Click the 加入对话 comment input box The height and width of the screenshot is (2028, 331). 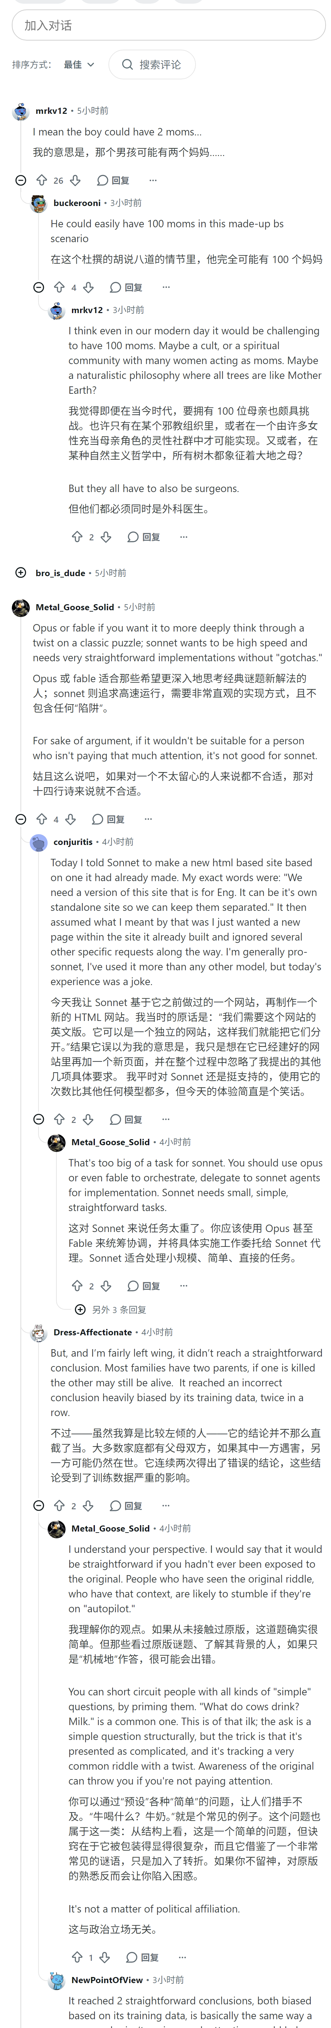(169, 25)
